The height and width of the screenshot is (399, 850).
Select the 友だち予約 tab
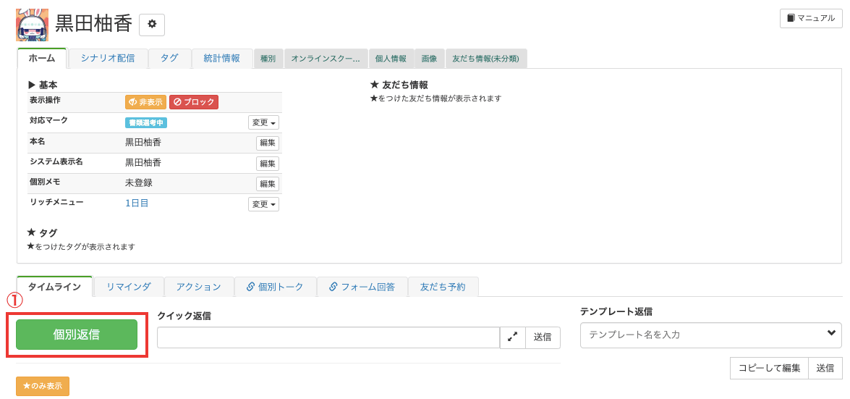coord(443,287)
